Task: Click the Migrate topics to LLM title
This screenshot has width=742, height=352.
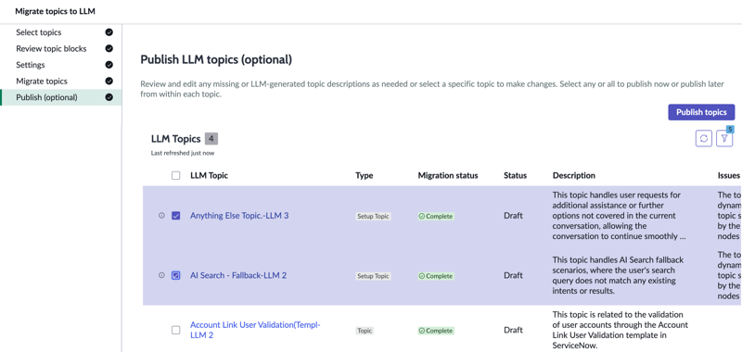Action: tap(55, 11)
